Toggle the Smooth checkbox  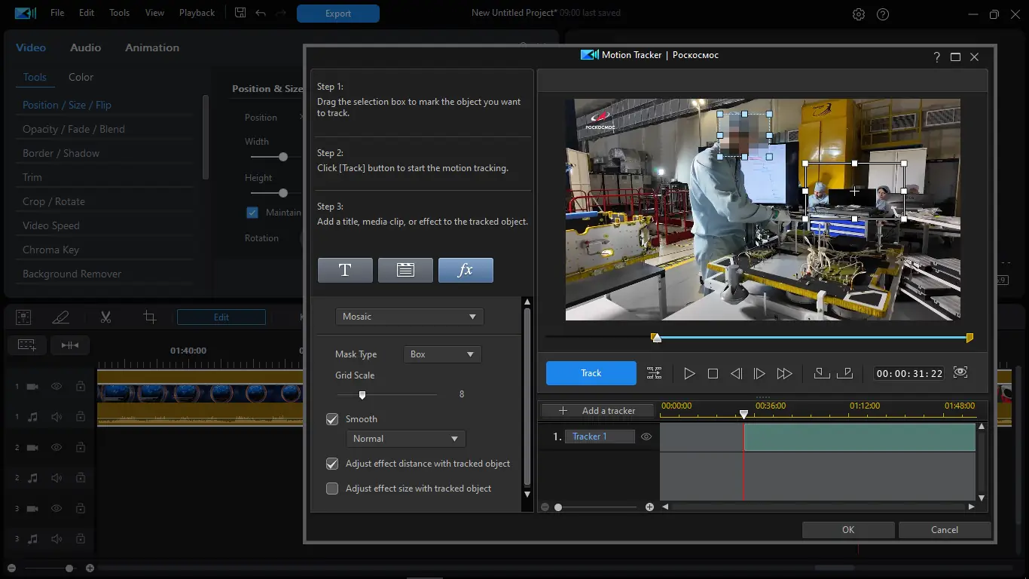(x=332, y=419)
